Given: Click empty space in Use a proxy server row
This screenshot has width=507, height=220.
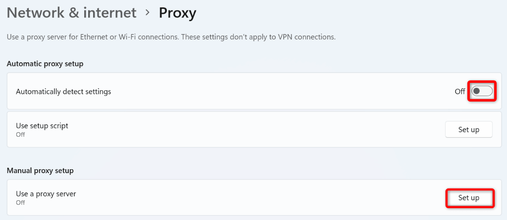Looking at the screenshot, I should coord(248,198).
